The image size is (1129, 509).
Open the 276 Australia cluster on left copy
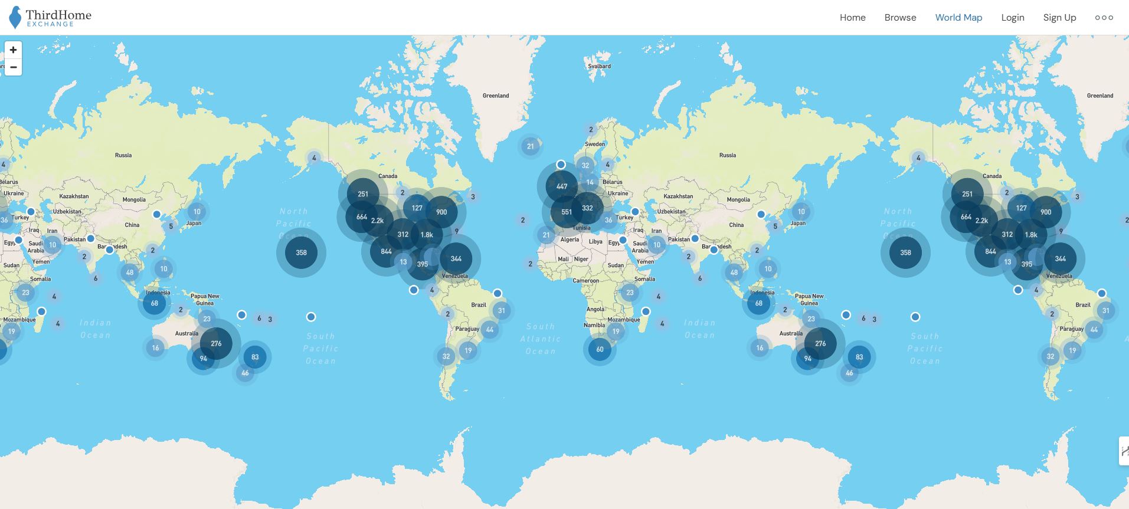pos(216,343)
